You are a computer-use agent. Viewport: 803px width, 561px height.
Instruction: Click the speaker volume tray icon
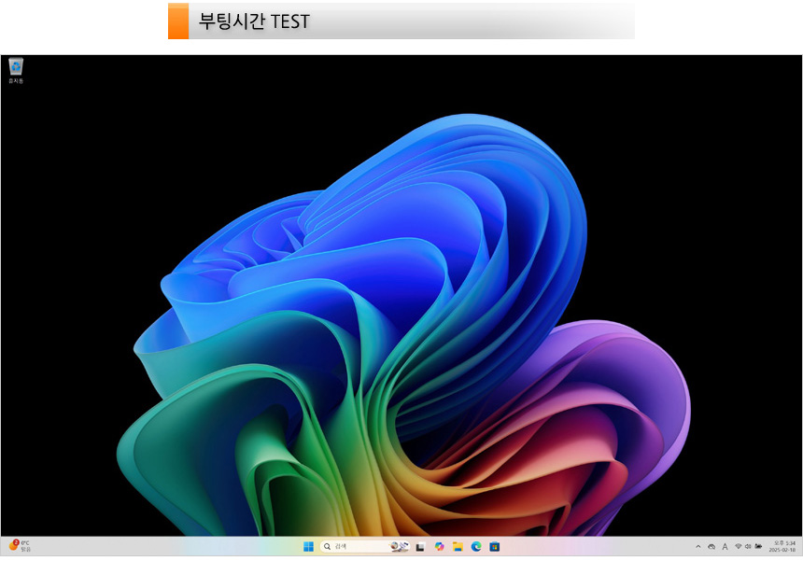748,546
